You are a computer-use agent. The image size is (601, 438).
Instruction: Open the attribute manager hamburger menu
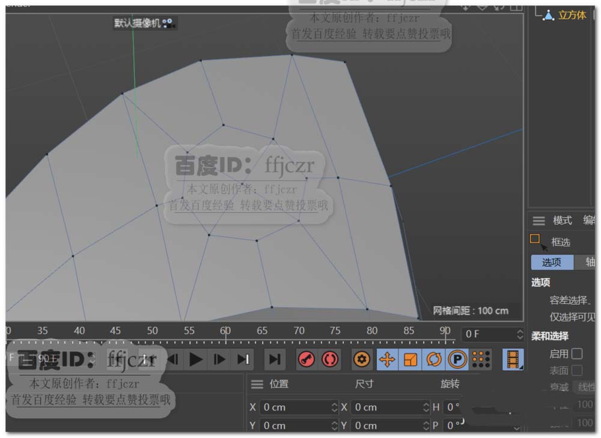pyautogui.click(x=538, y=221)
